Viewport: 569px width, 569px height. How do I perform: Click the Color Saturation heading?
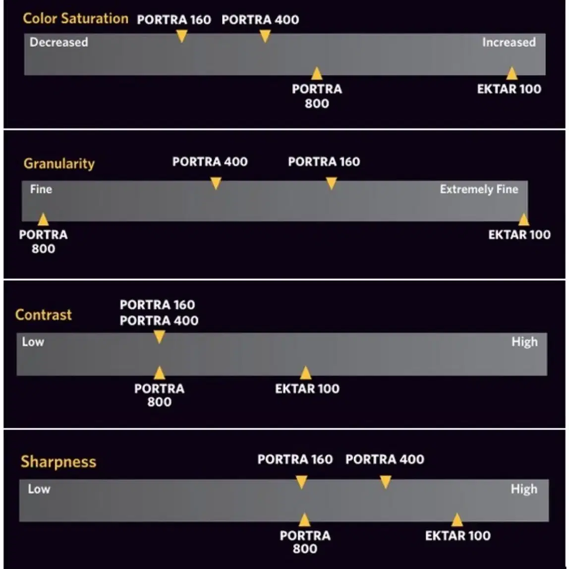point(75,18)
